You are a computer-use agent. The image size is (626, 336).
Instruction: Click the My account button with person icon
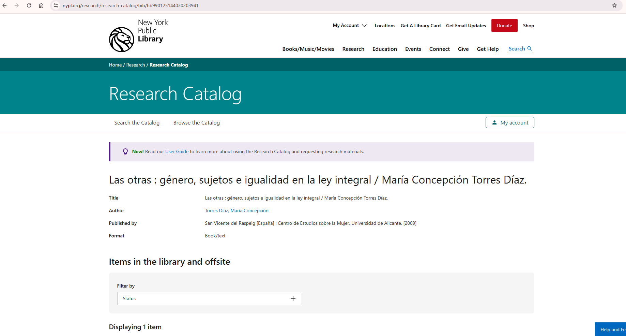(x=509, y=123)
